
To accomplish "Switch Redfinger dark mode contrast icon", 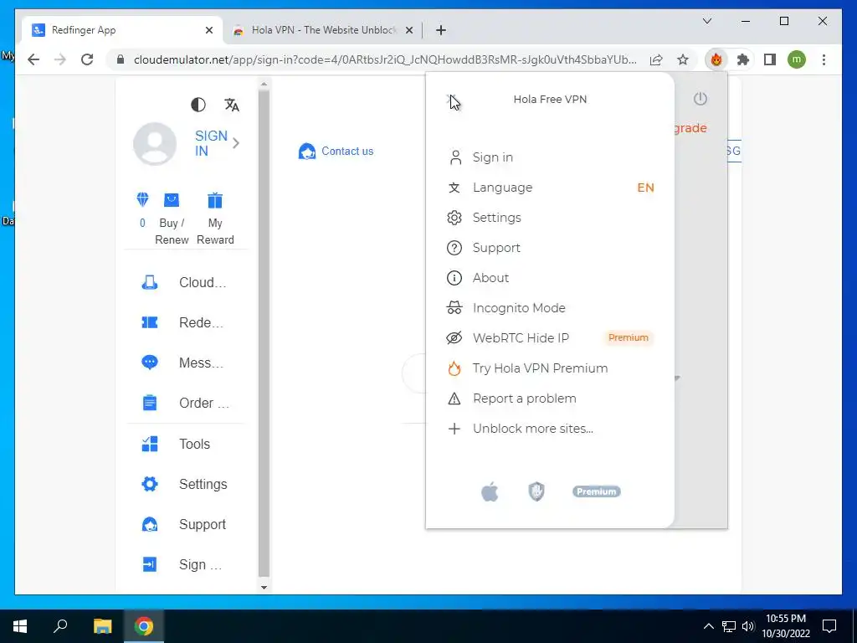I will point(198,105).
